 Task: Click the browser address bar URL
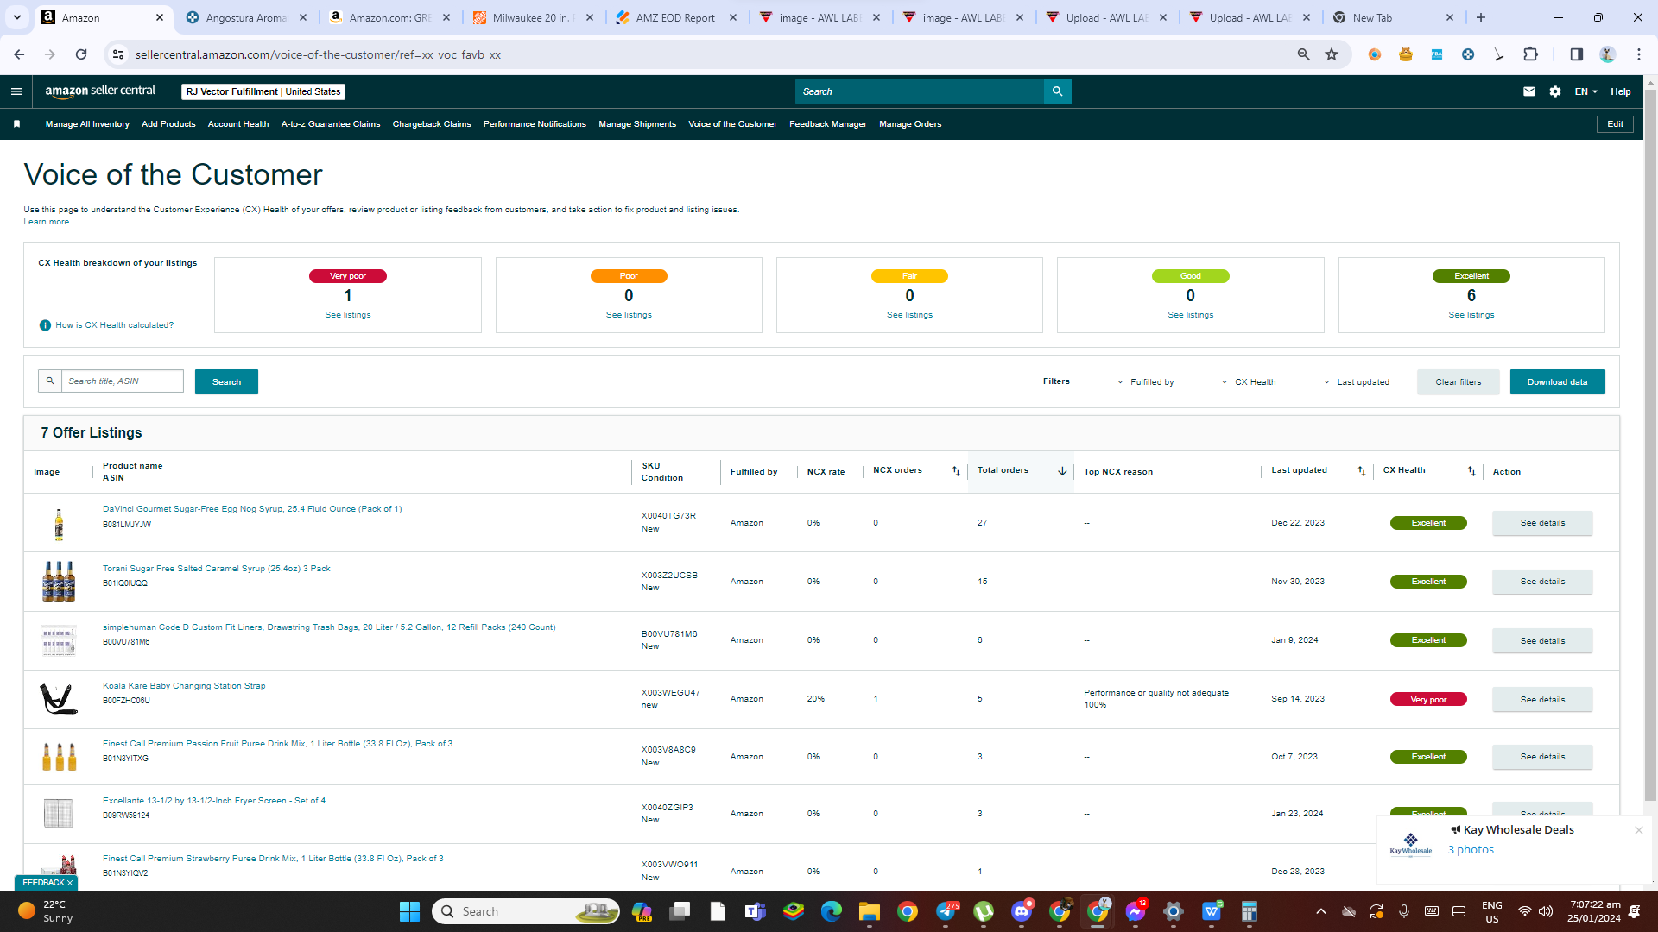pos(318,54)
